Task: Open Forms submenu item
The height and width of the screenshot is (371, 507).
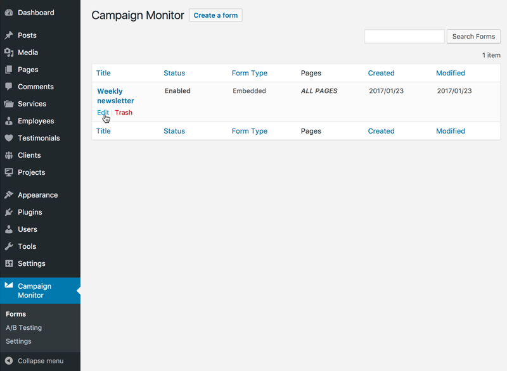Action: (x=16, y=314)
